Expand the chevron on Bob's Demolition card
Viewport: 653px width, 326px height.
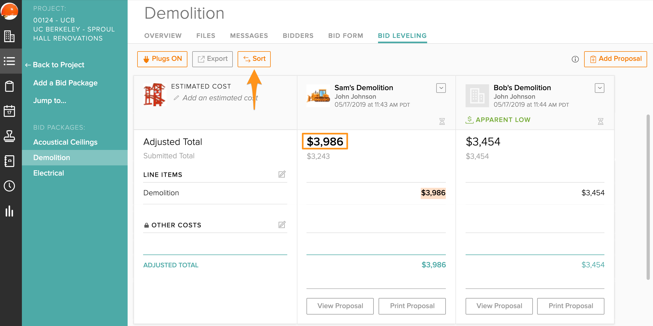pyautogui.click(x=599, y=88)
